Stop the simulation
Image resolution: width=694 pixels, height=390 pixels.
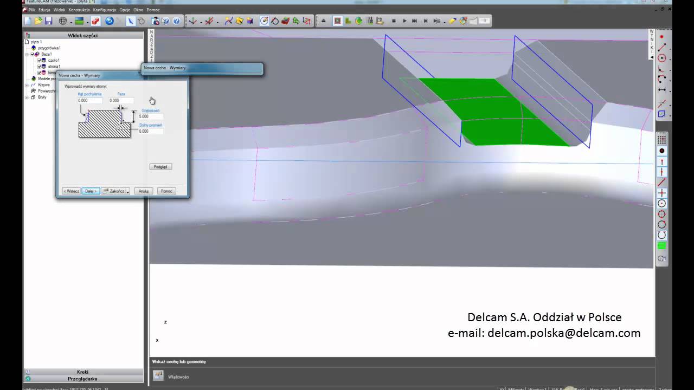tap(394, 21)
